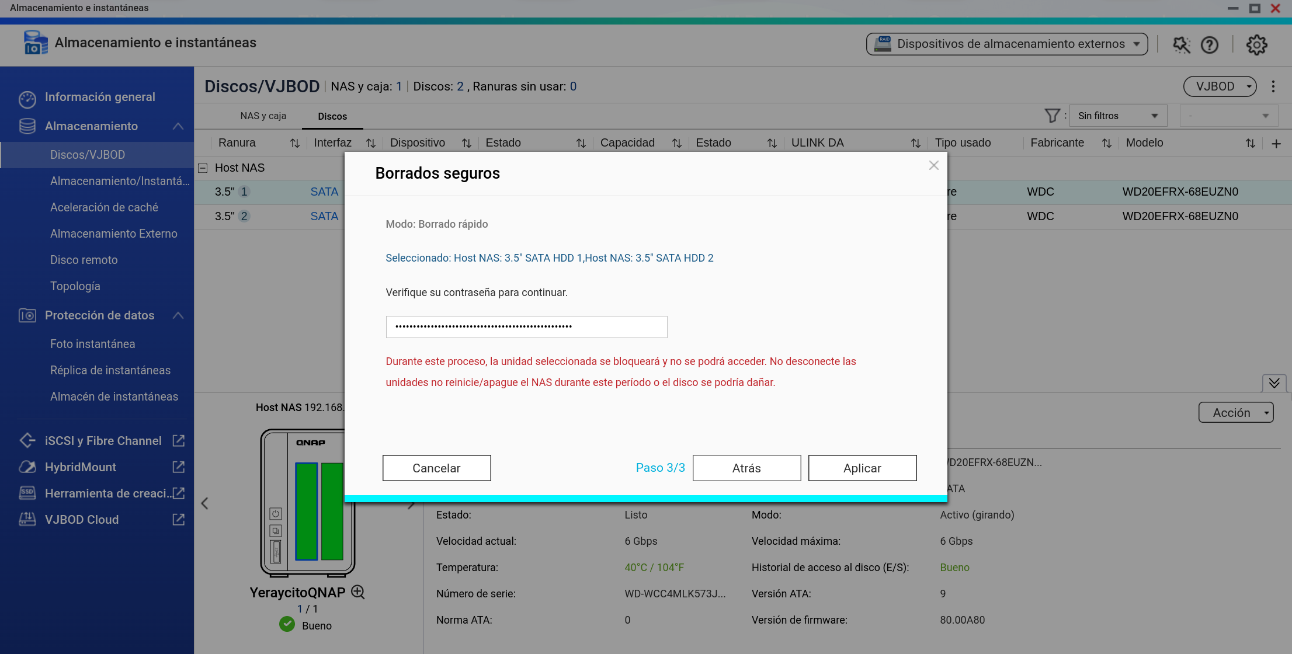Viewport: 1292px width, 654px height.
Task: Click the help question mark icon
Action: [x=1210, y=45]
